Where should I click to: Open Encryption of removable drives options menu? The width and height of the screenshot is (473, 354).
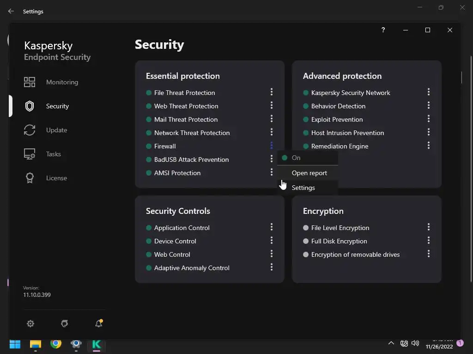pos(428,254)
